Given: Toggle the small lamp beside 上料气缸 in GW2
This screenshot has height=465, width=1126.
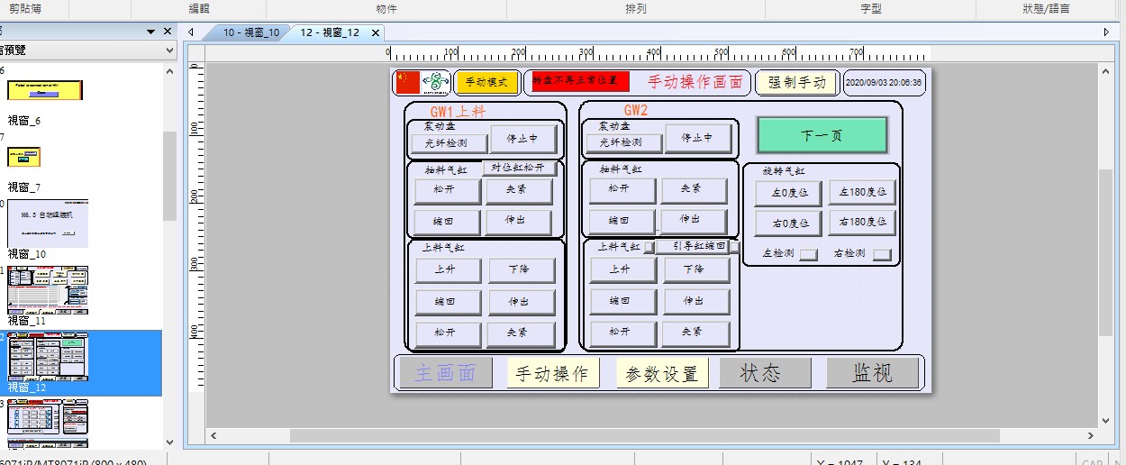Looking at the screenshot, I should [649, 247].
